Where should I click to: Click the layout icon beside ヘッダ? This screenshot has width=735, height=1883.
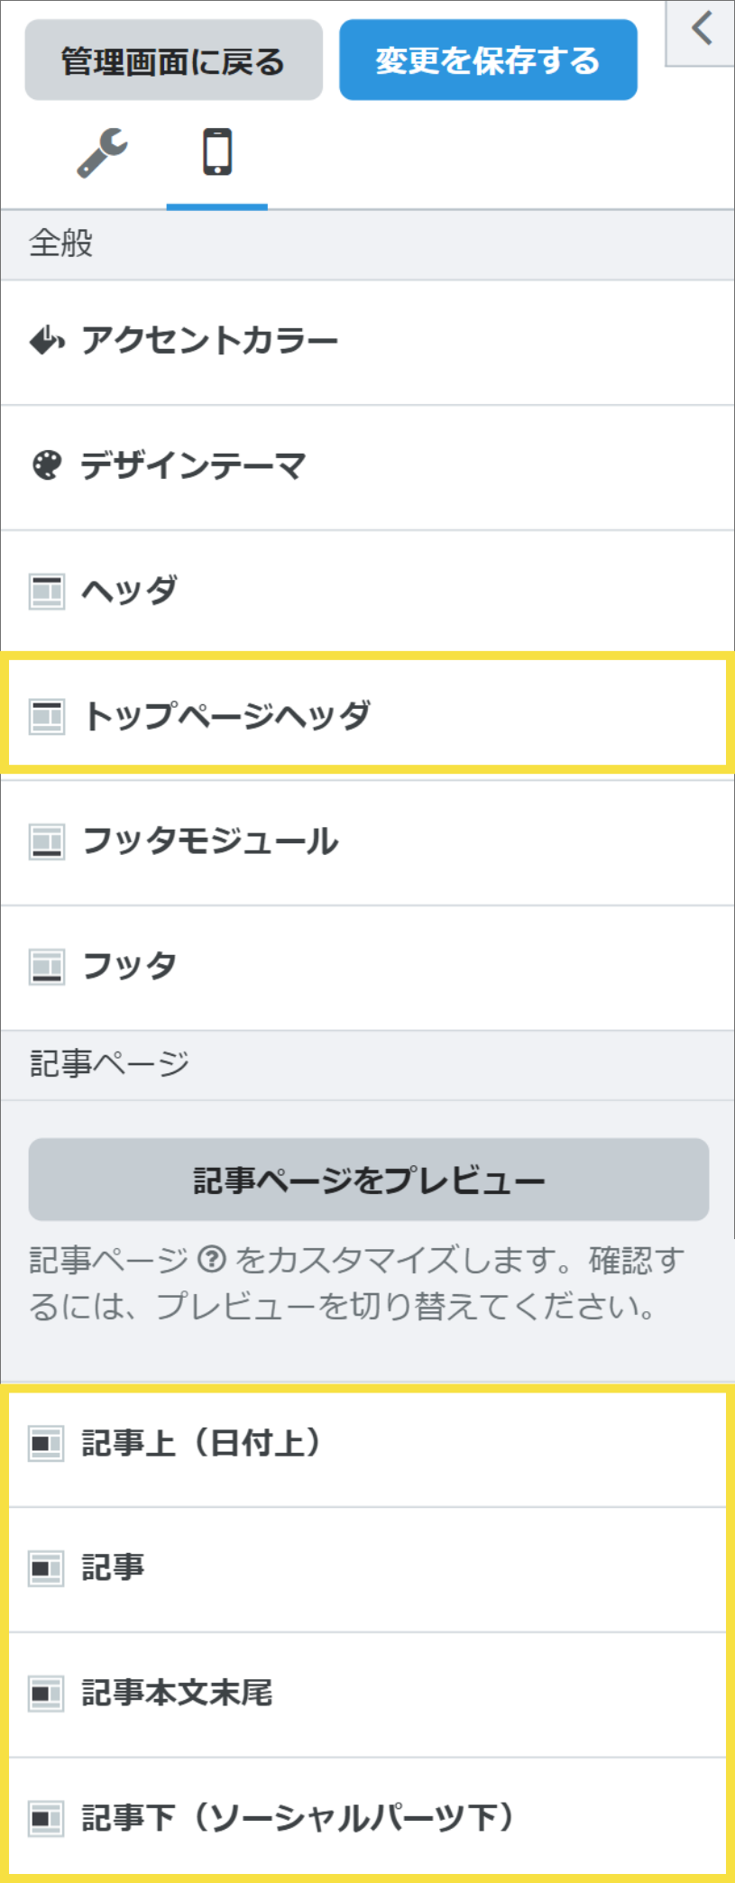point(46,591)
